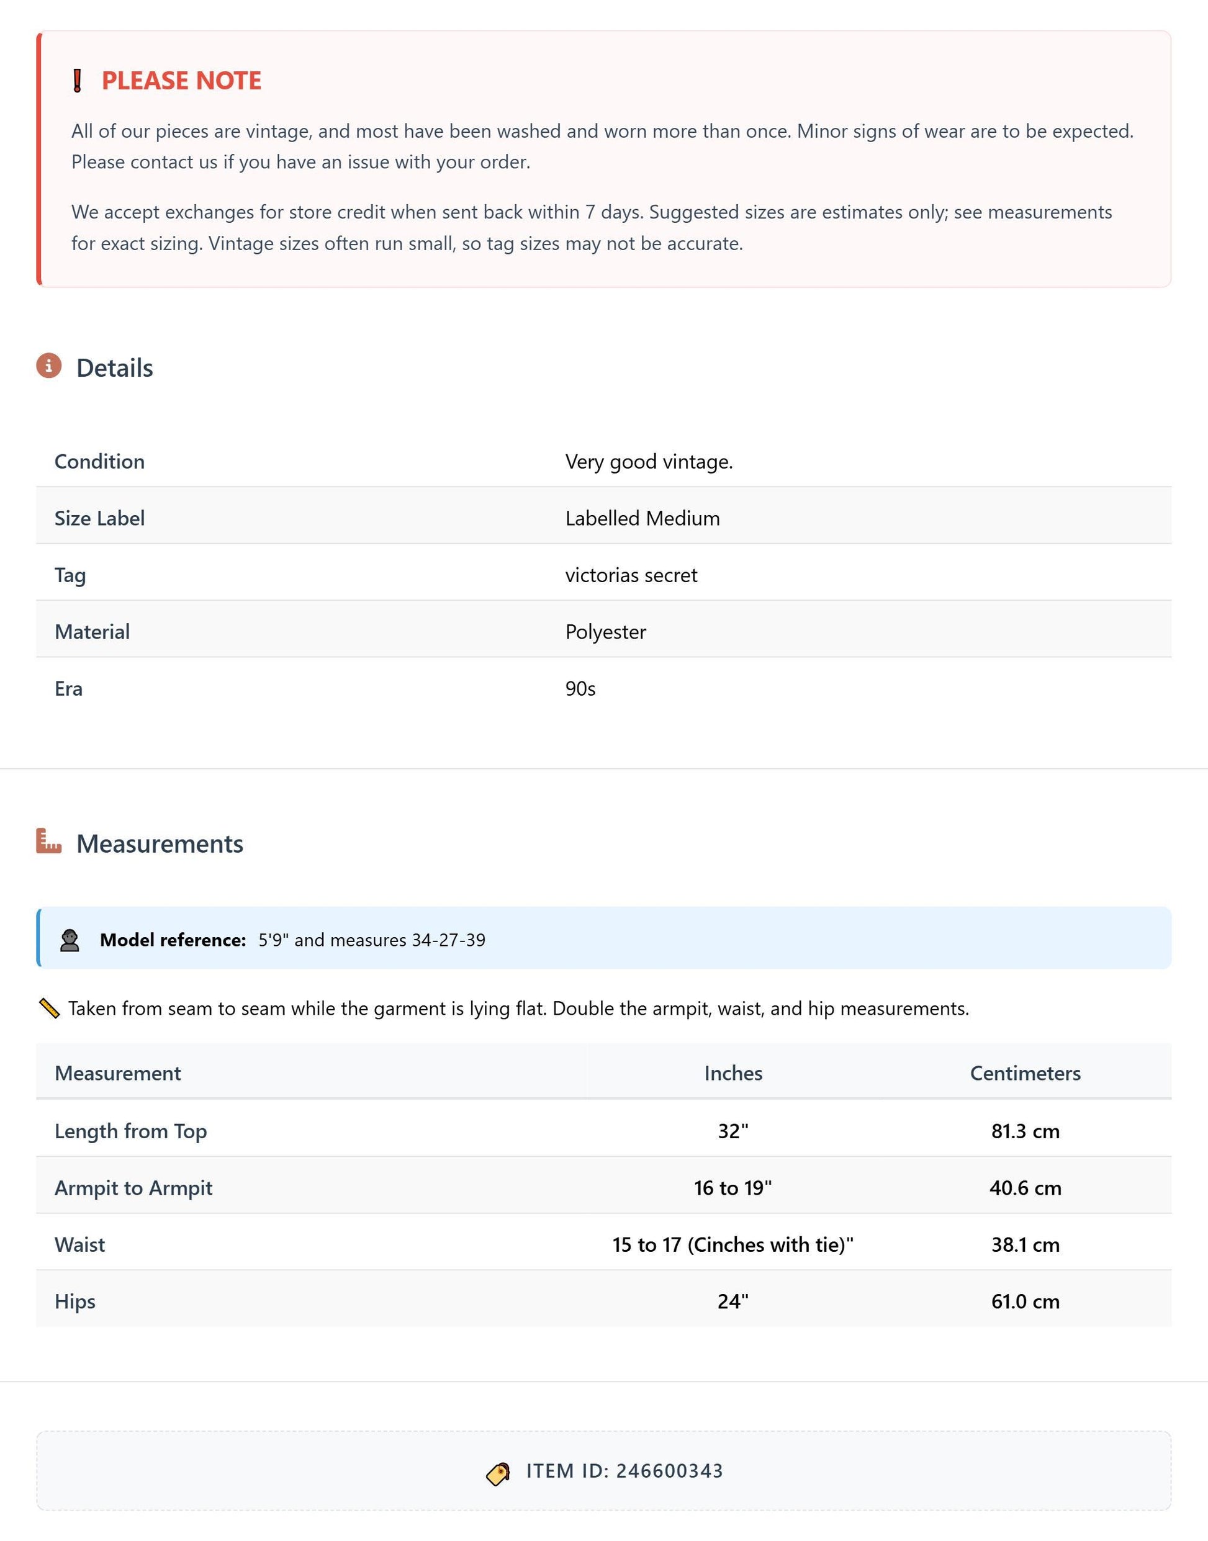Click the model reference person icon
The image size is (1208, 1541).
point(70,940)
